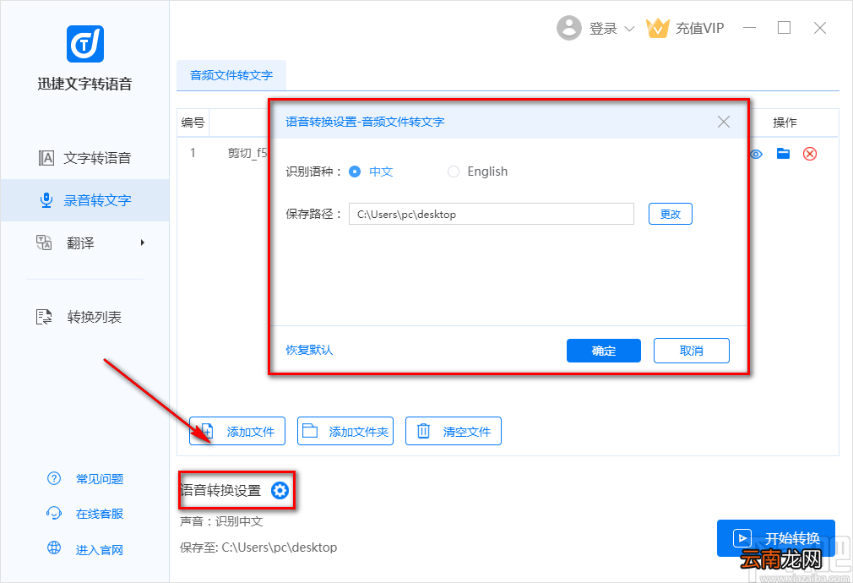Click the 编号 column header

click(193, 123)
